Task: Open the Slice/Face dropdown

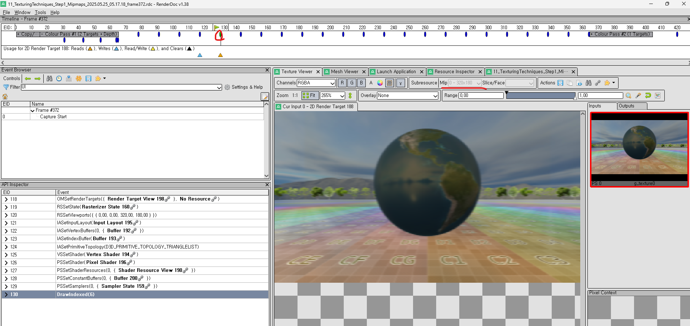Action: (x=520, y=83)
